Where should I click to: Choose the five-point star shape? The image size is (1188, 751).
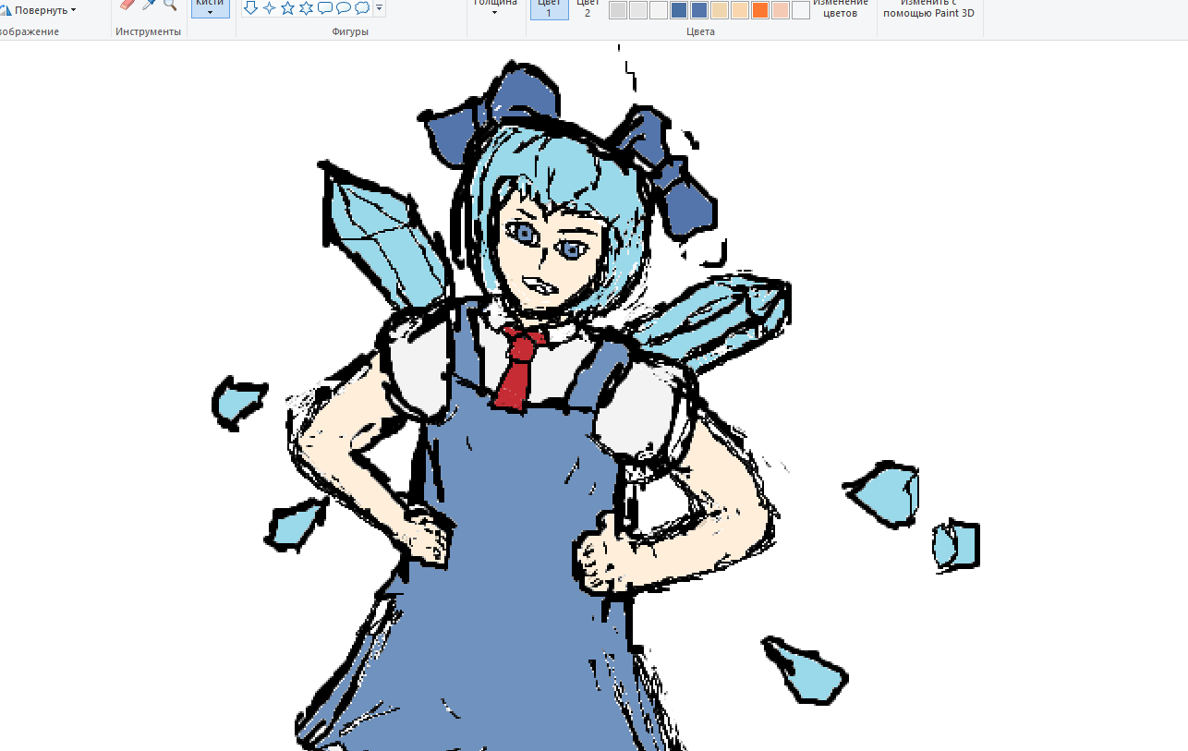[287, 7]
